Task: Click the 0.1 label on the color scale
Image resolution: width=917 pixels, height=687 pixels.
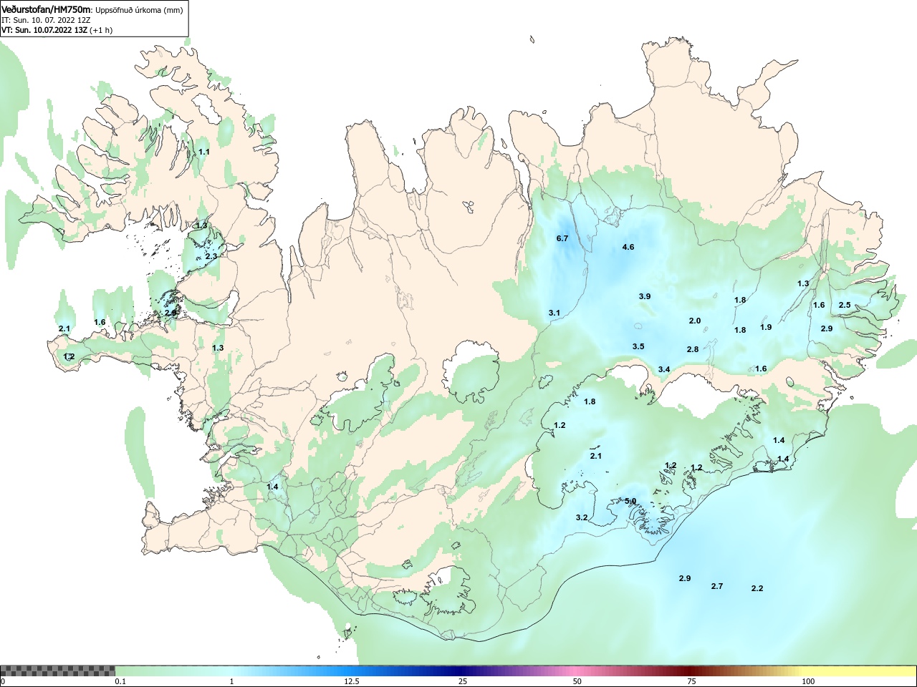Action: click(x=120, y=681)
